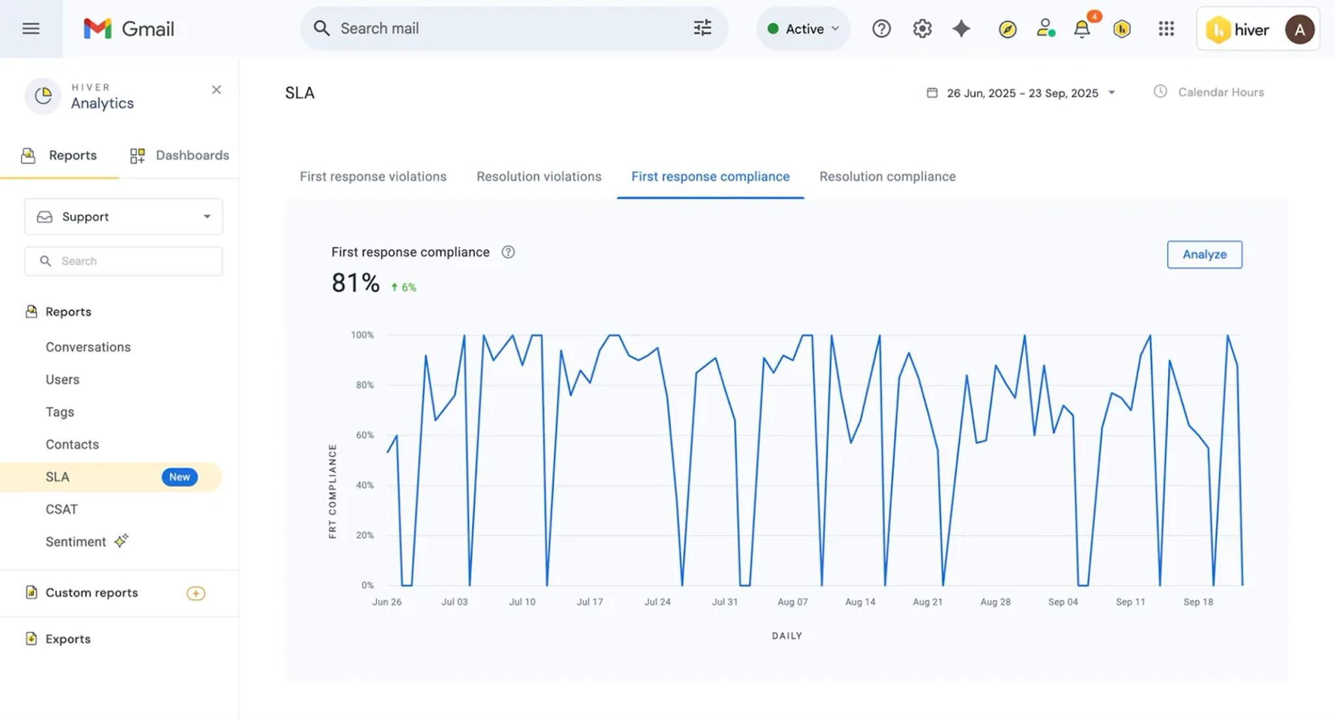Focus the reports Search field
Screen dimensions: 1335x720
click(124, 261)
